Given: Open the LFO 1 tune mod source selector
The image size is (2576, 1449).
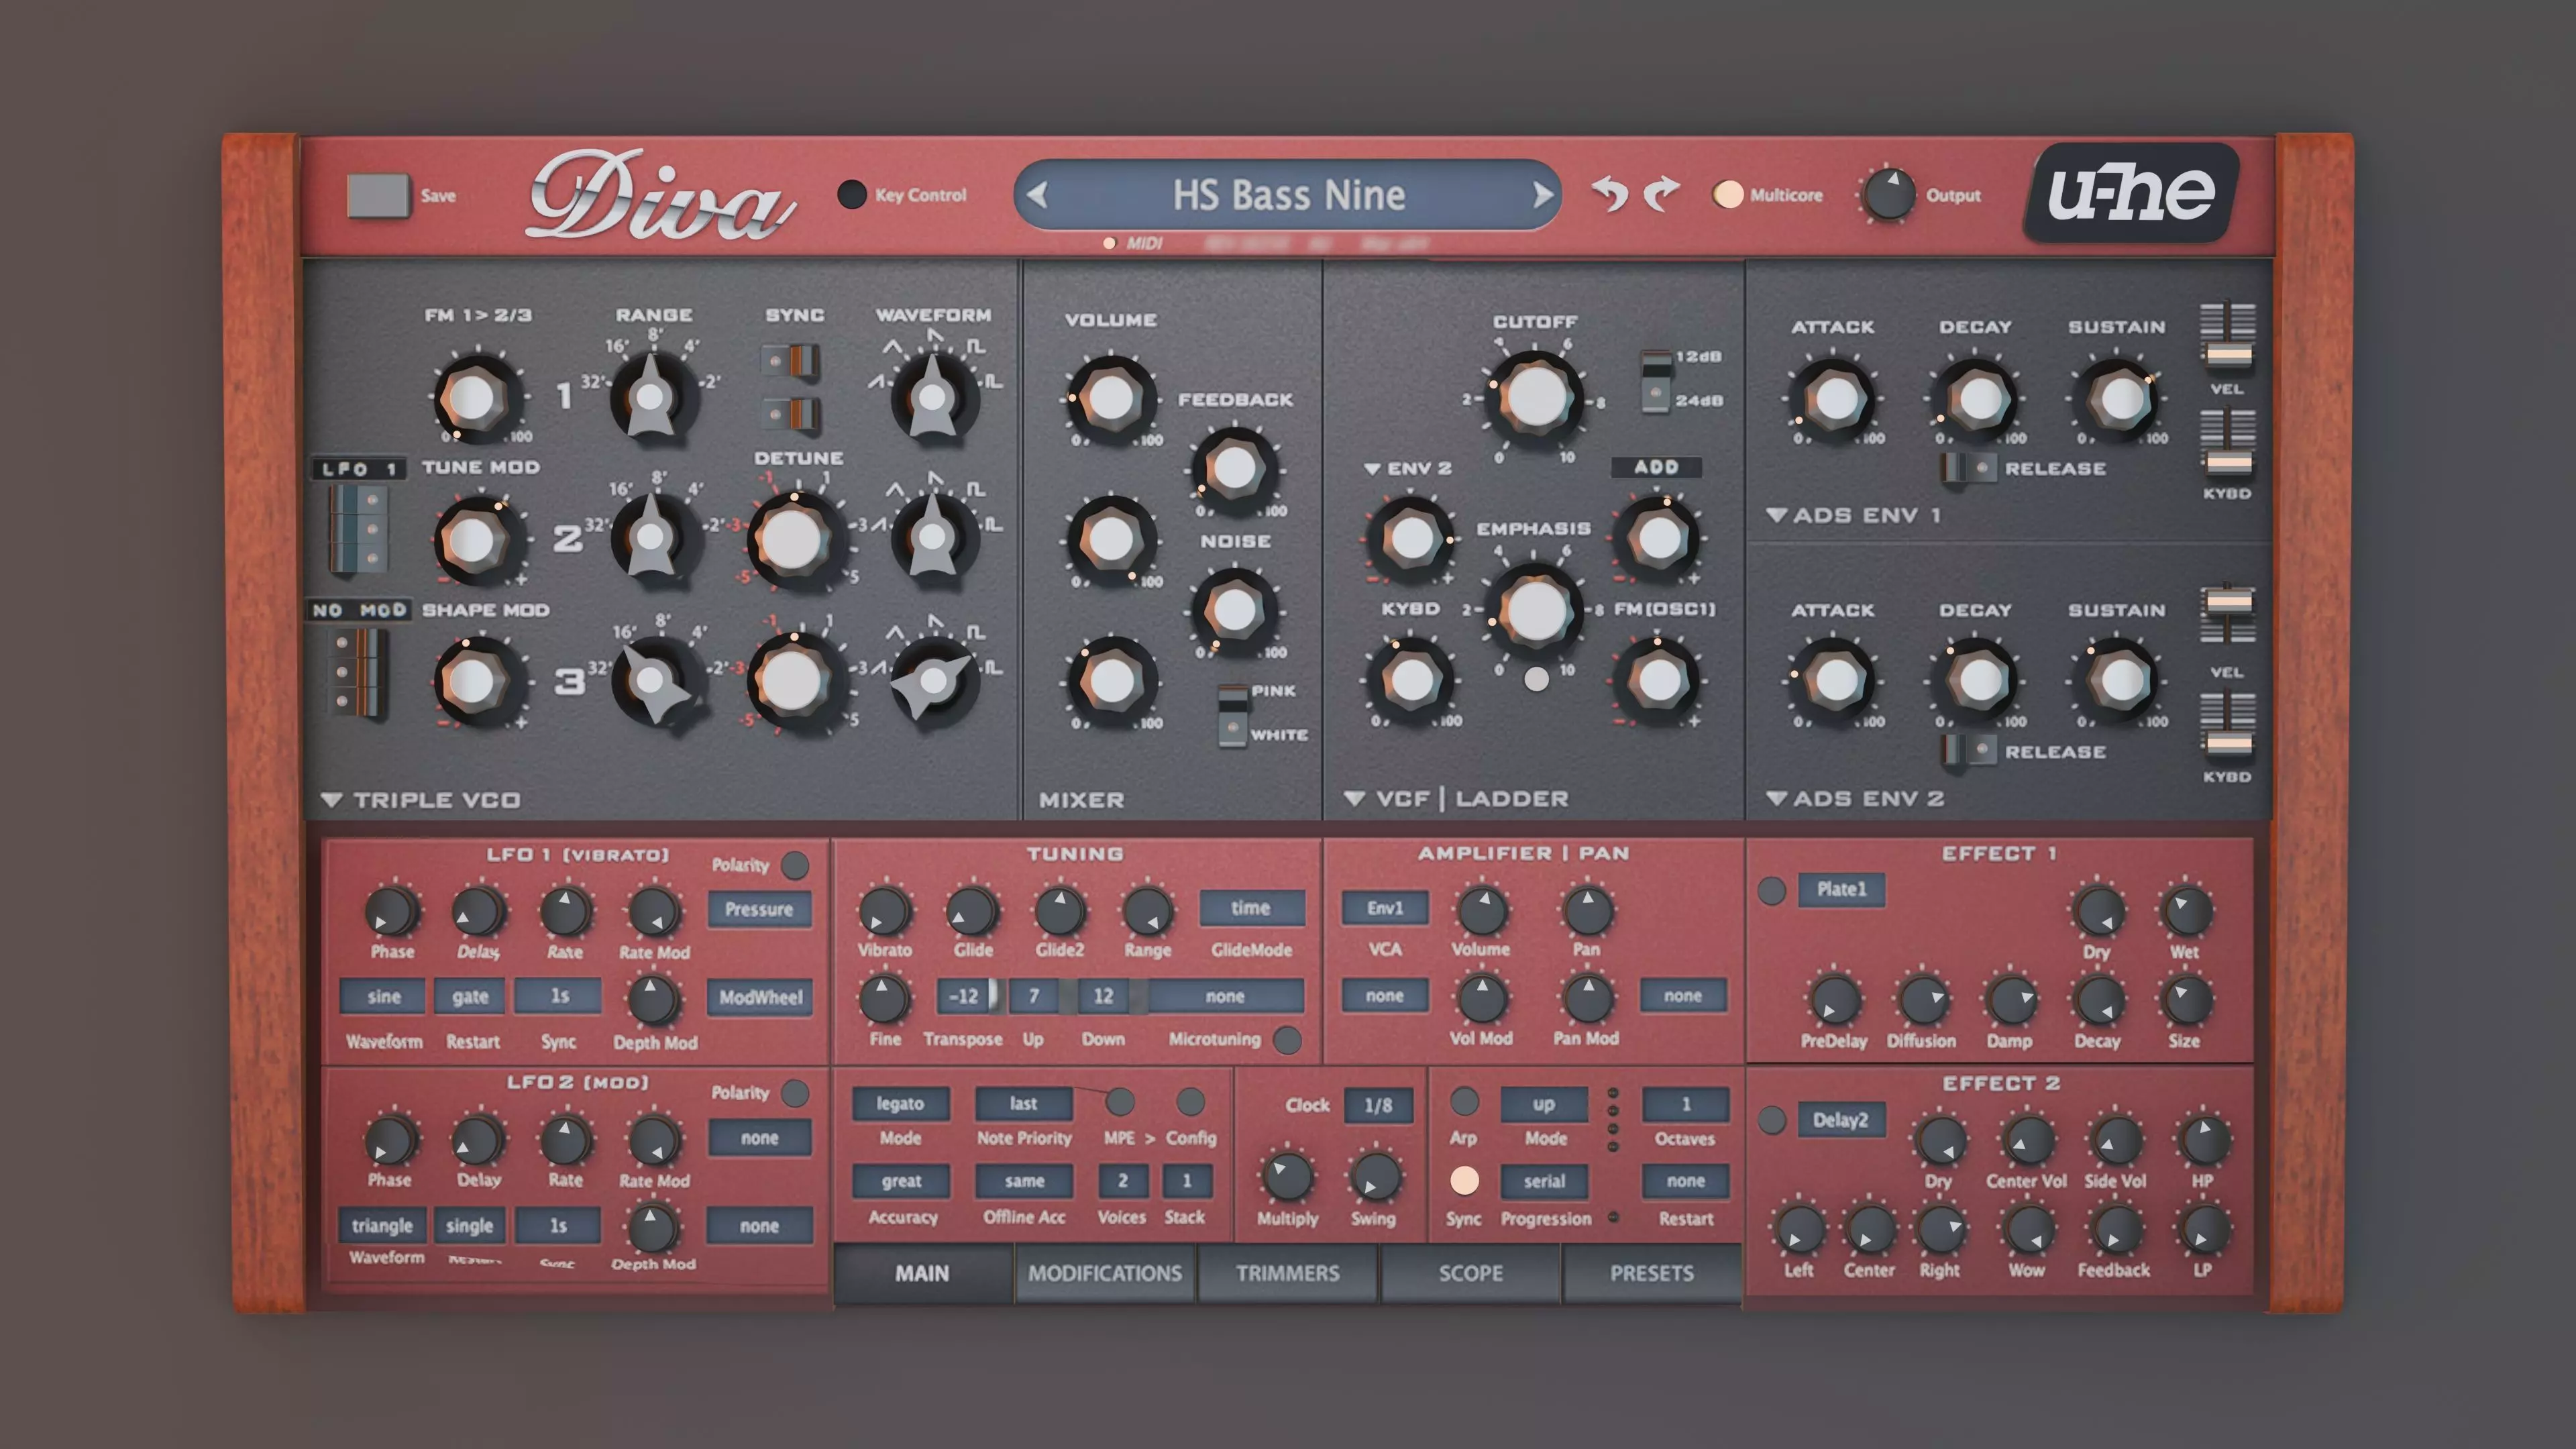Looking at the screenshot, I should [x=359, y=468].
